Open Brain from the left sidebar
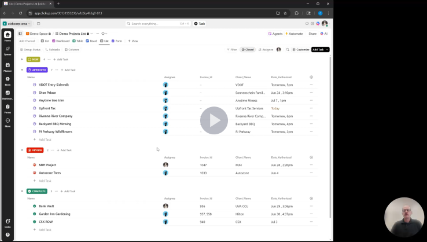 pos(8,80)
